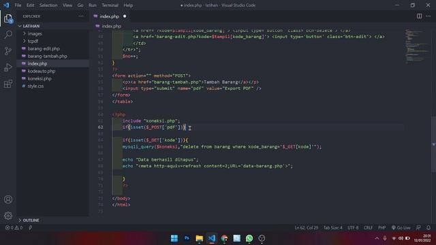Open Run and Debug view icon
Image resolution: width=436 pixels, height=245 pixels.
tap(8, 67)
